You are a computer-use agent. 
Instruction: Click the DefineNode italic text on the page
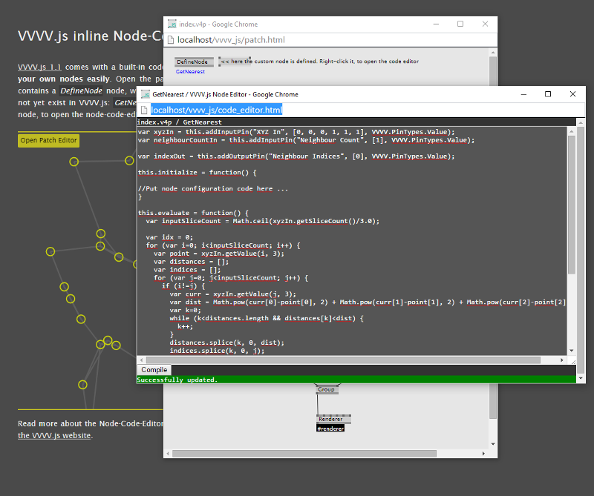pyautogui.click(x=81, y=90)
